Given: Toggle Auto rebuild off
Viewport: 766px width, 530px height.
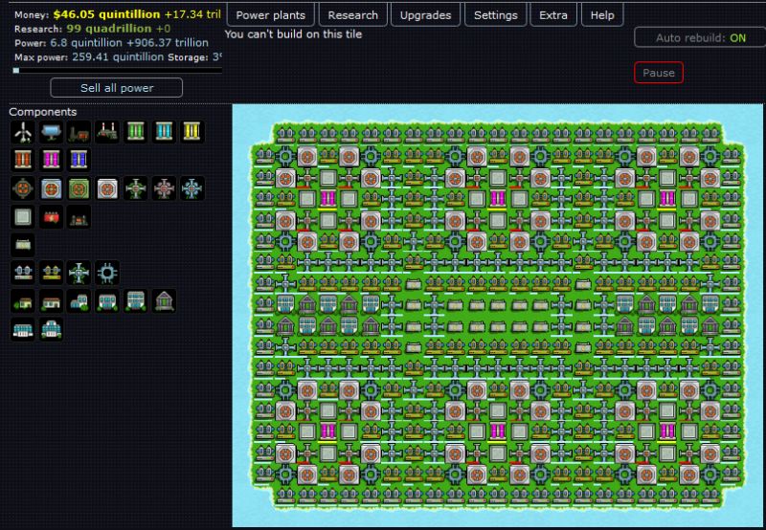Looking at the screenshot, I should pyautogui.click(x=700, y=37).
